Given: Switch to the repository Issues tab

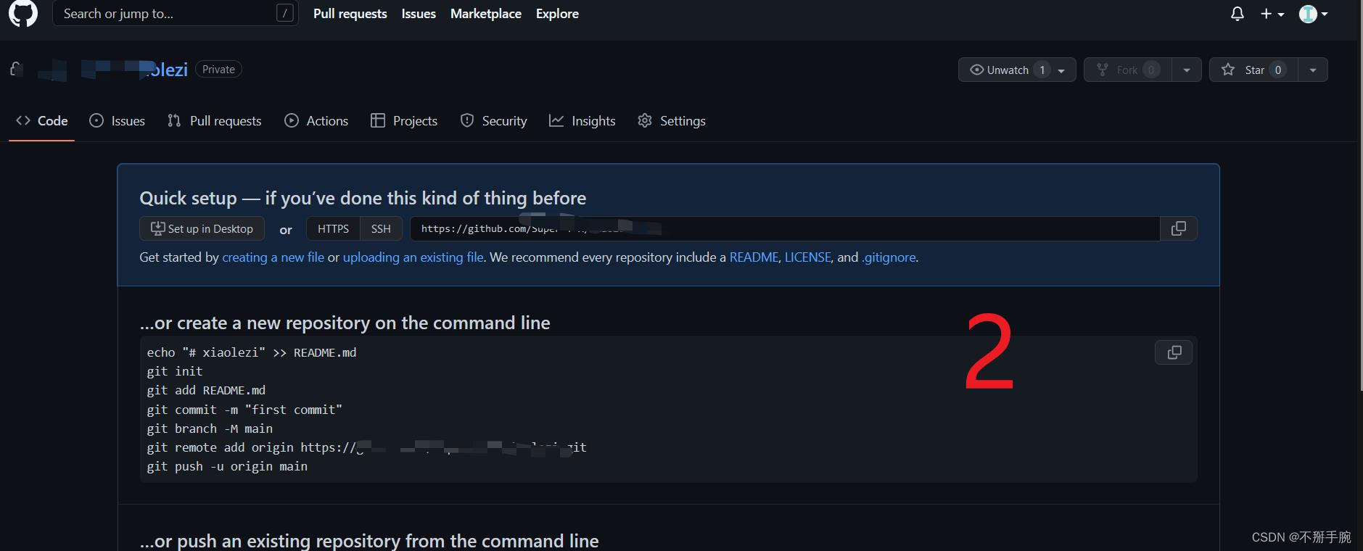Looking at the screenshot, I should [118, 121].
